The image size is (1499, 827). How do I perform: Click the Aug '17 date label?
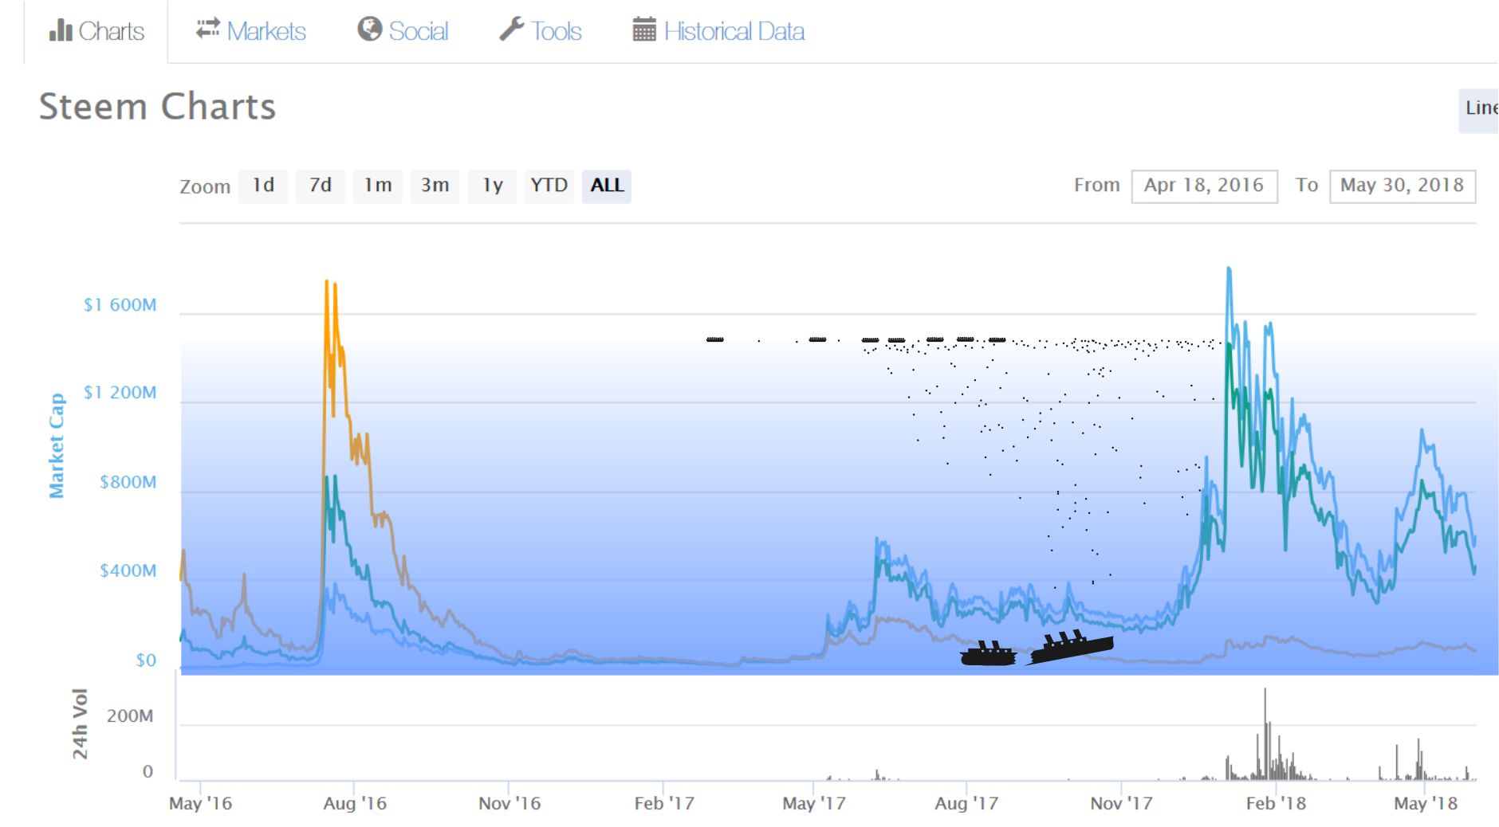966,803
